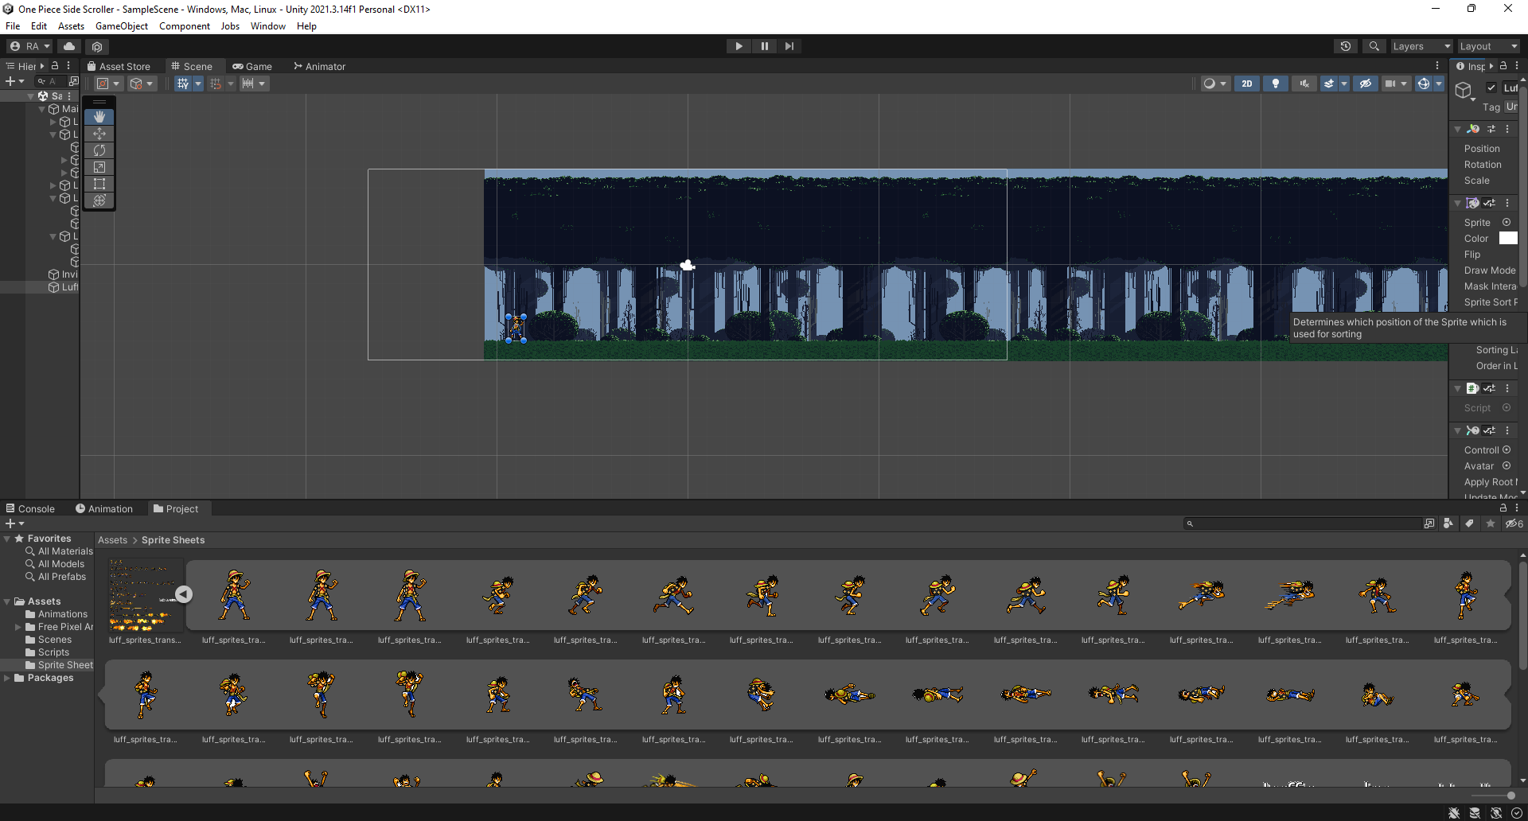Open the Gizmos dropdown arrow

point(1439,84)
